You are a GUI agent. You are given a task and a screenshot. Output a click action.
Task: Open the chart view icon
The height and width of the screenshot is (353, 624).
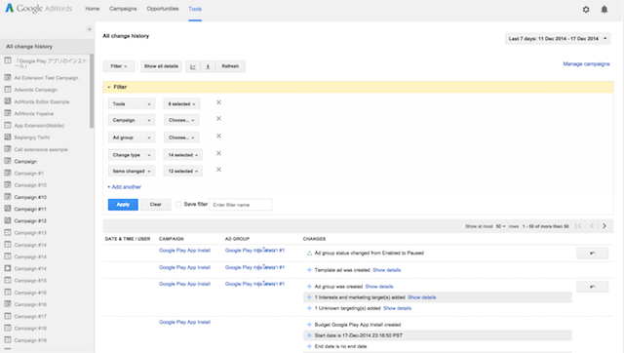(x=193, y=66)
